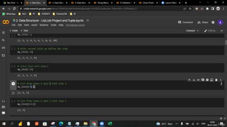
Task: Open the Files folder panel
Action: (x=3, y=55)
